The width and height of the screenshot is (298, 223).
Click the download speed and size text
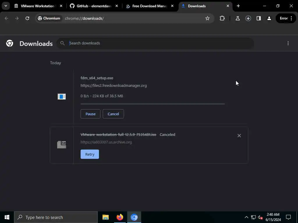click(x=102, y=96)
